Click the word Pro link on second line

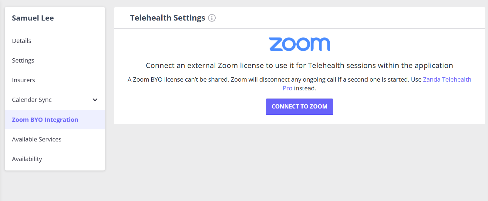[x=287, y=88]
